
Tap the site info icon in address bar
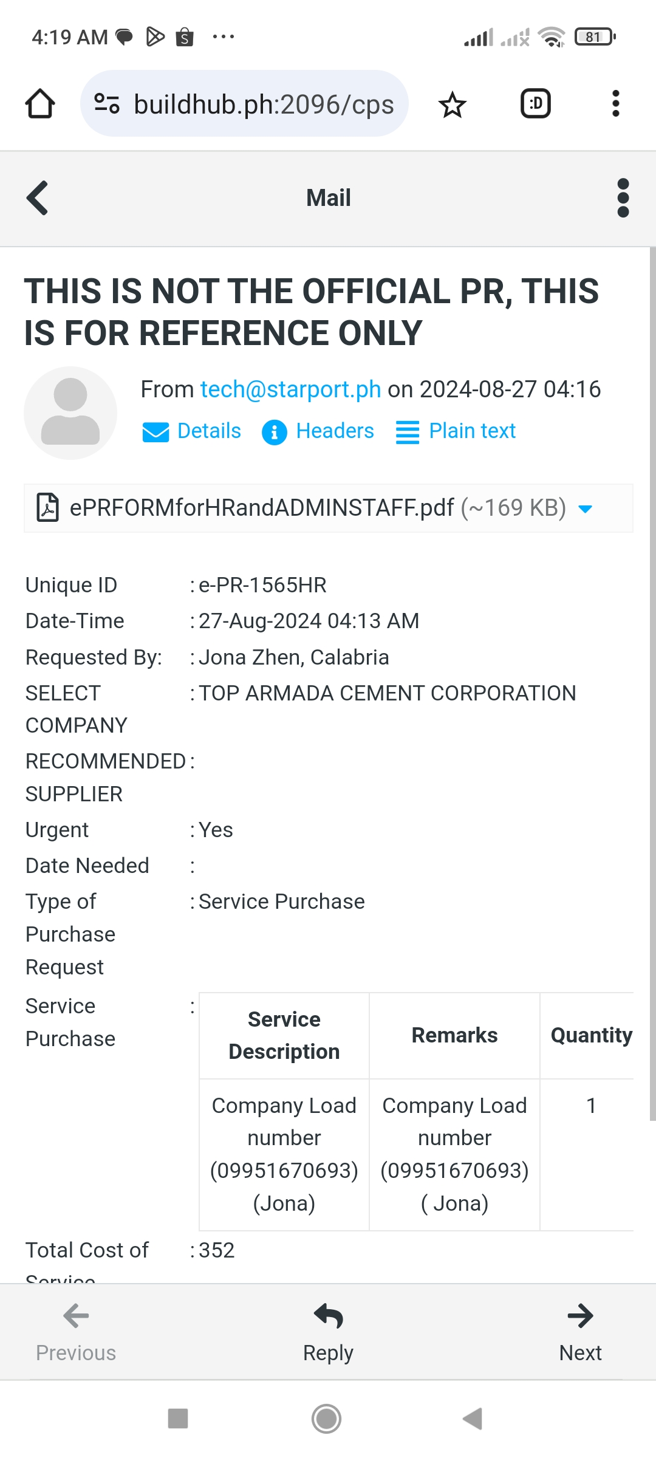point(107,104)
